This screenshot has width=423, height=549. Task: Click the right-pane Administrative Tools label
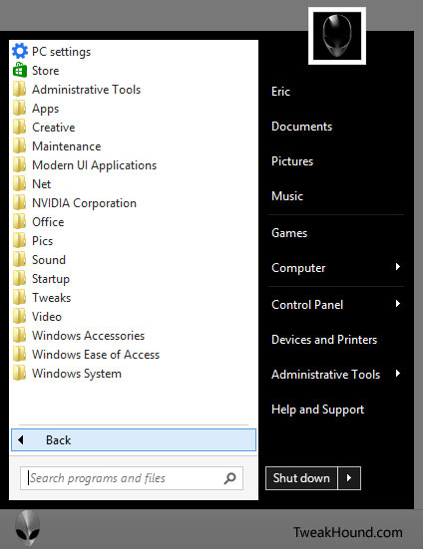[x=325, y=375]
